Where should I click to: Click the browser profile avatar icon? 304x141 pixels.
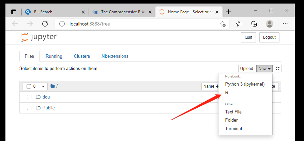(x=270, y=24)
